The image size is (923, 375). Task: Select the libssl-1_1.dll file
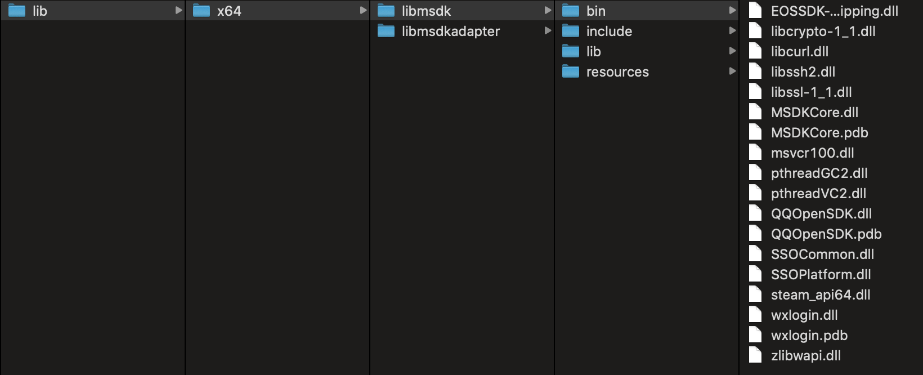click(810, 92)
